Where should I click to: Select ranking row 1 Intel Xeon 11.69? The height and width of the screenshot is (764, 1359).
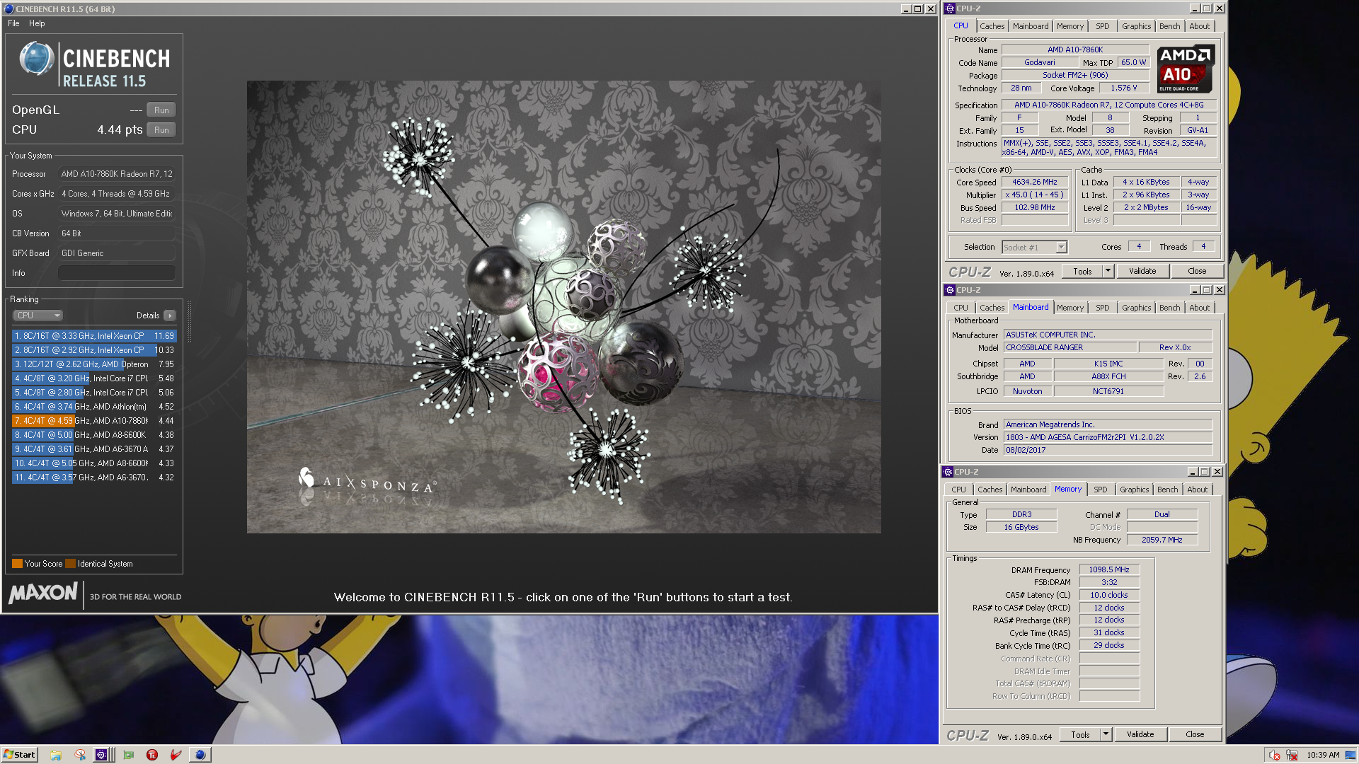click(94, 336)
